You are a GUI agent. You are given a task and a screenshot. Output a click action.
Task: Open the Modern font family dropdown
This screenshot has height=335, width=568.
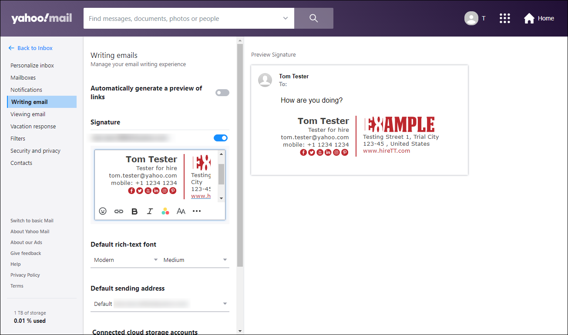pyautogui.click(x=125, y=260)
